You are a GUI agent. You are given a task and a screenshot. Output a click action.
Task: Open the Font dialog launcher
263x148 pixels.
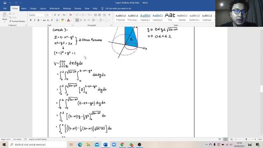tap(72, 25)
